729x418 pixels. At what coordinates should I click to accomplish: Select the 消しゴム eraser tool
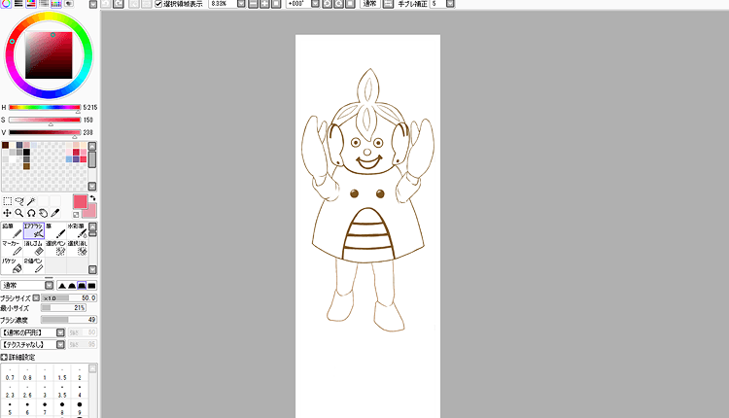(33, 248)
